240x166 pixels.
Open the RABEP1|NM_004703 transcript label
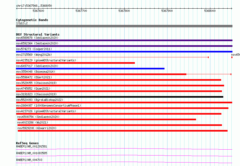point(29,160)
